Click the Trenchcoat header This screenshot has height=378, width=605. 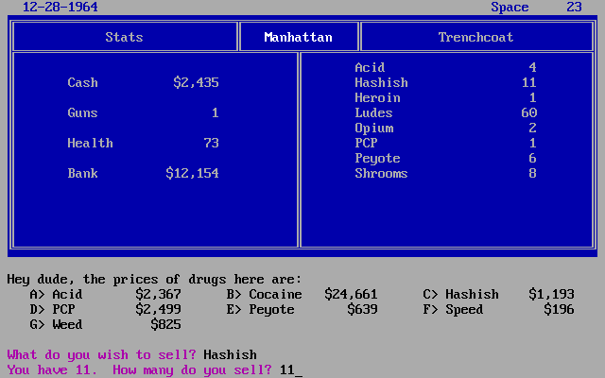475,37
